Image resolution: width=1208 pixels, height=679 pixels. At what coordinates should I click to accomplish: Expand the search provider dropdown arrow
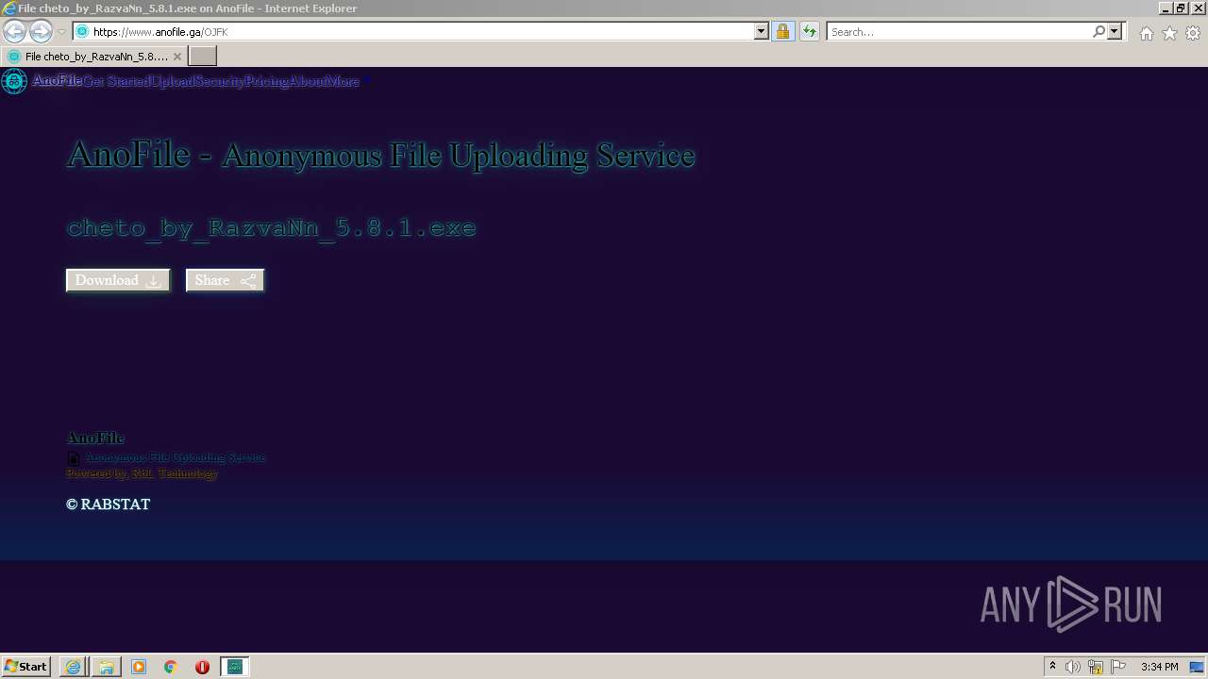click(1115, 31)
